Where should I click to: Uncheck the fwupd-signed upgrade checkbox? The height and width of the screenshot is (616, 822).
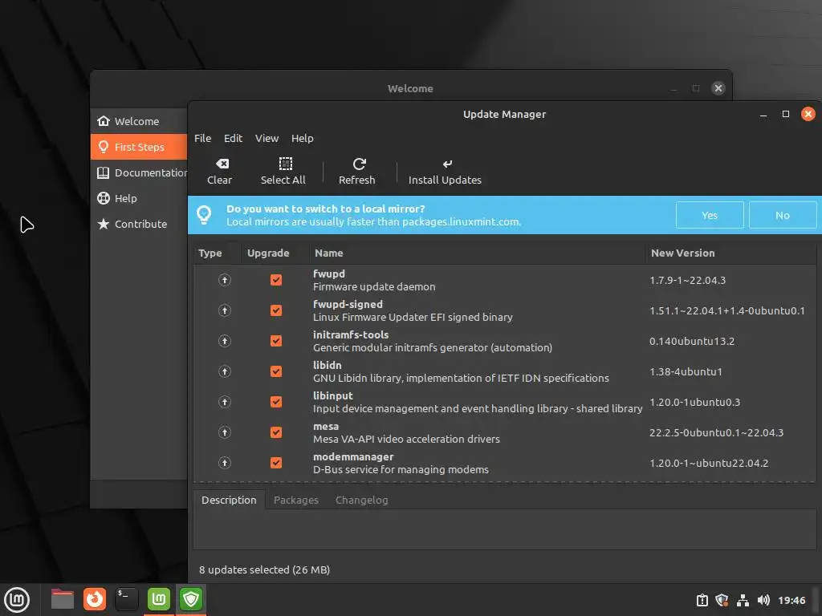(x=276, y=310)
